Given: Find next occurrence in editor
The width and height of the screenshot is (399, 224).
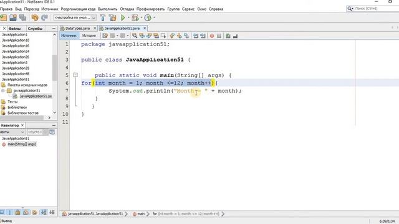Looking at the screenshot, I should pyautogui.click(x=149, y=36).
